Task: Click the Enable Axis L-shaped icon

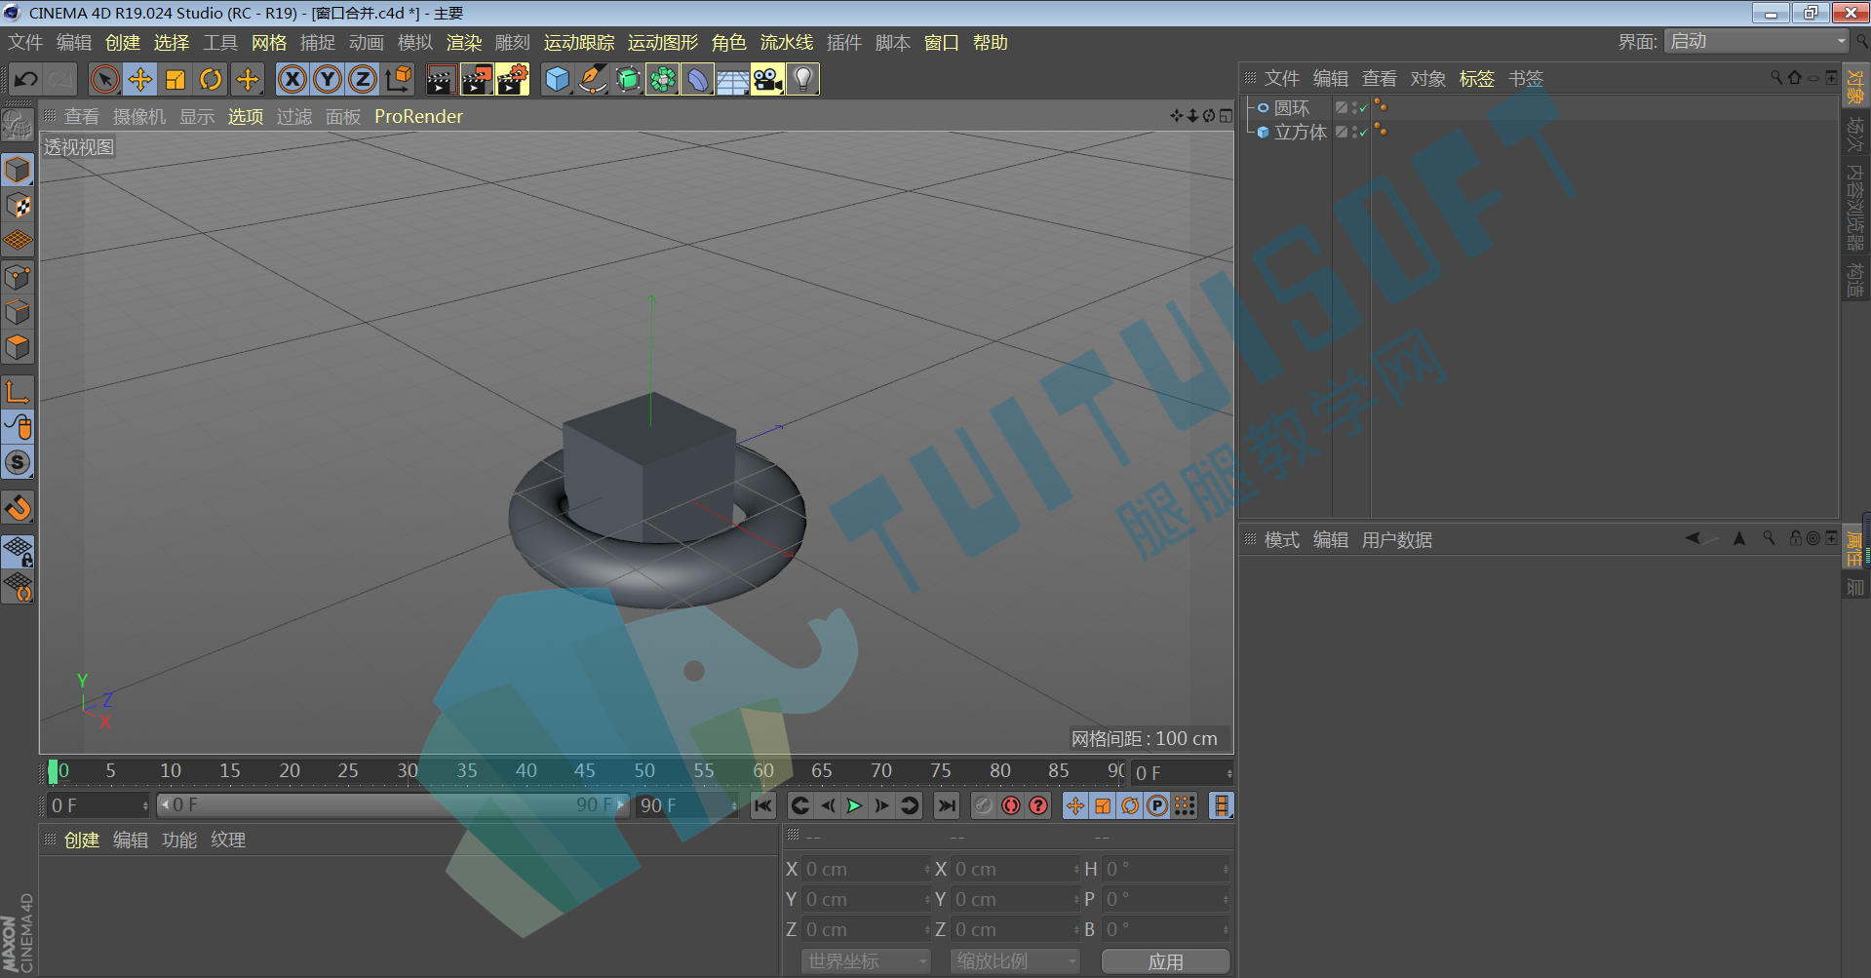Action: 18,392
